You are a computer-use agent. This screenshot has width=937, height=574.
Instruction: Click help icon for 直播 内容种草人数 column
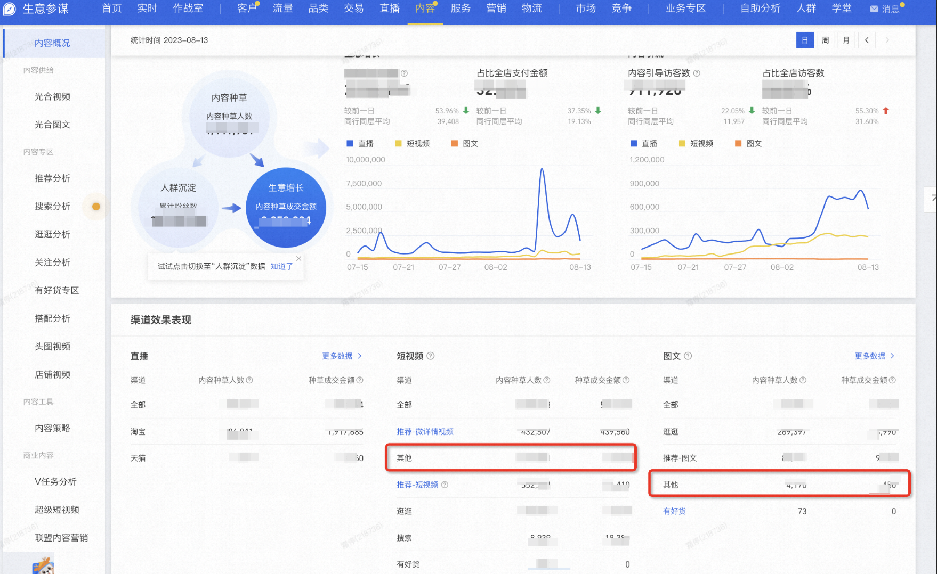pos(249,380)
